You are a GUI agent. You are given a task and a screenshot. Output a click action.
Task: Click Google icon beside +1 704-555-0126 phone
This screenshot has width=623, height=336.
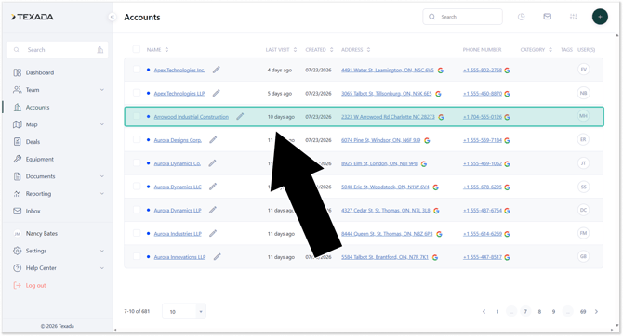pyautogui.click(x=507, y=117)
